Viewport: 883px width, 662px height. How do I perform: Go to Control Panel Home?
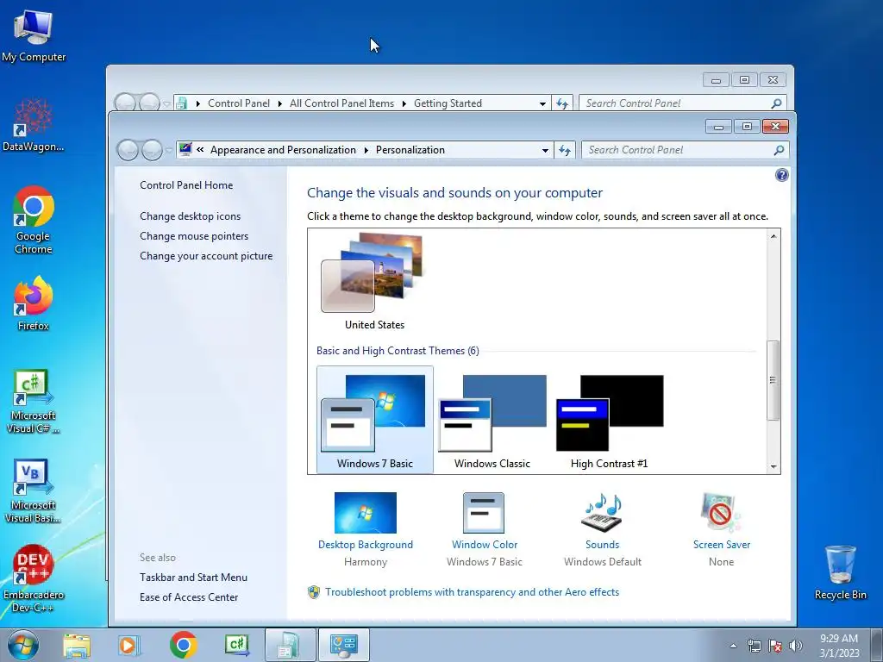(x=186, y=185)
